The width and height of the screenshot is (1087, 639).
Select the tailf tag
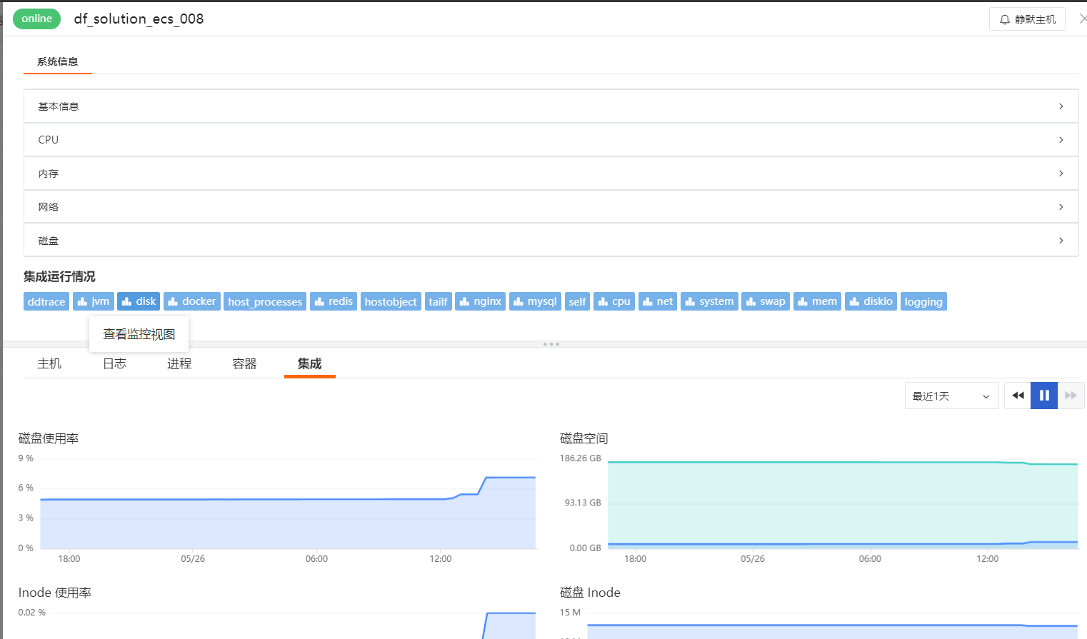click(439, 301)
